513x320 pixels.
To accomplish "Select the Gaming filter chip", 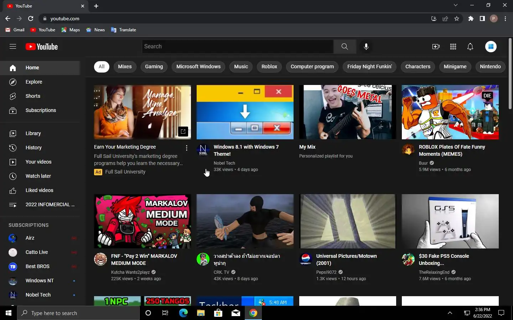I will tap(154, 66).
